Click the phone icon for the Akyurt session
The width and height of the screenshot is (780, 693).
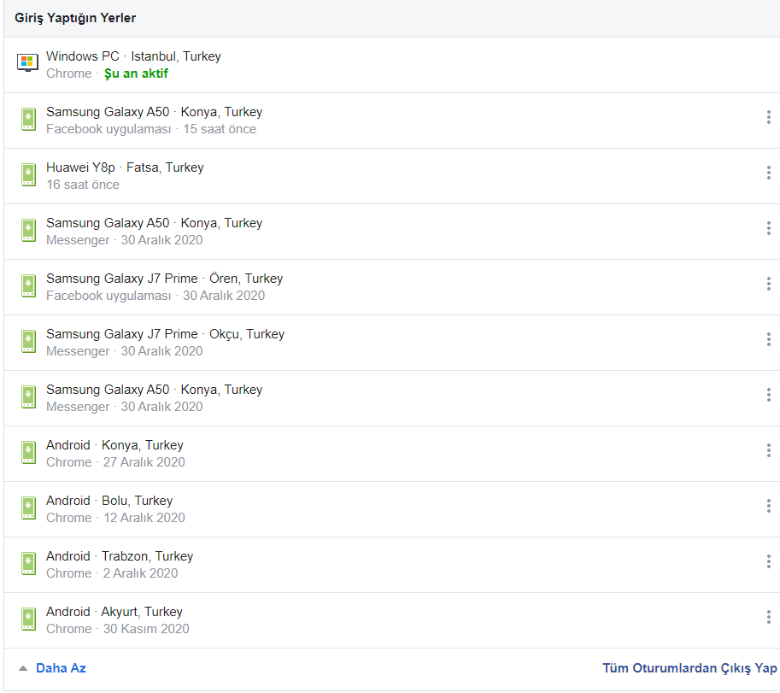point(28,620)
